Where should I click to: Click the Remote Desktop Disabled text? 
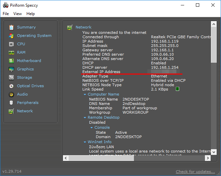click(x=97, y=122)
